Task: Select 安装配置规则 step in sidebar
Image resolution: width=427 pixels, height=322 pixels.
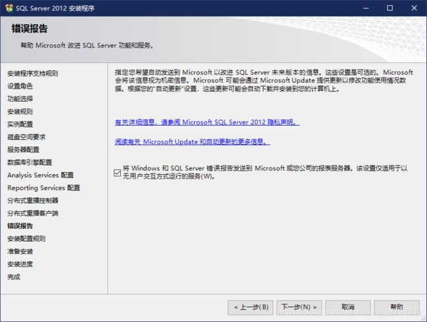Action: (x=26, y=239)
